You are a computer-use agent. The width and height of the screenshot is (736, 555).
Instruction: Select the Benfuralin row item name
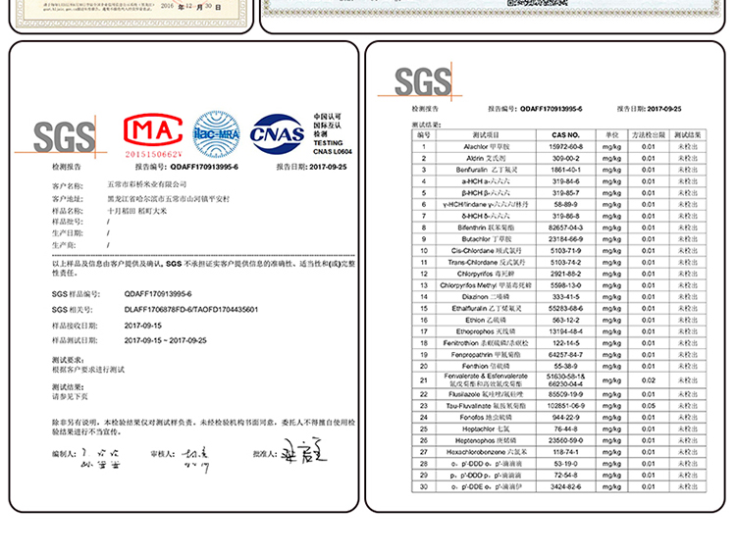[x=486, y=170]
